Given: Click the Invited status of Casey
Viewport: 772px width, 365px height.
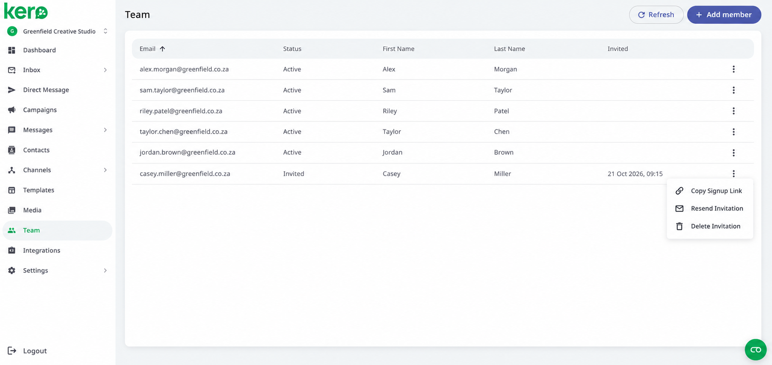Looking at the screenshot, I should coord(293,173).
